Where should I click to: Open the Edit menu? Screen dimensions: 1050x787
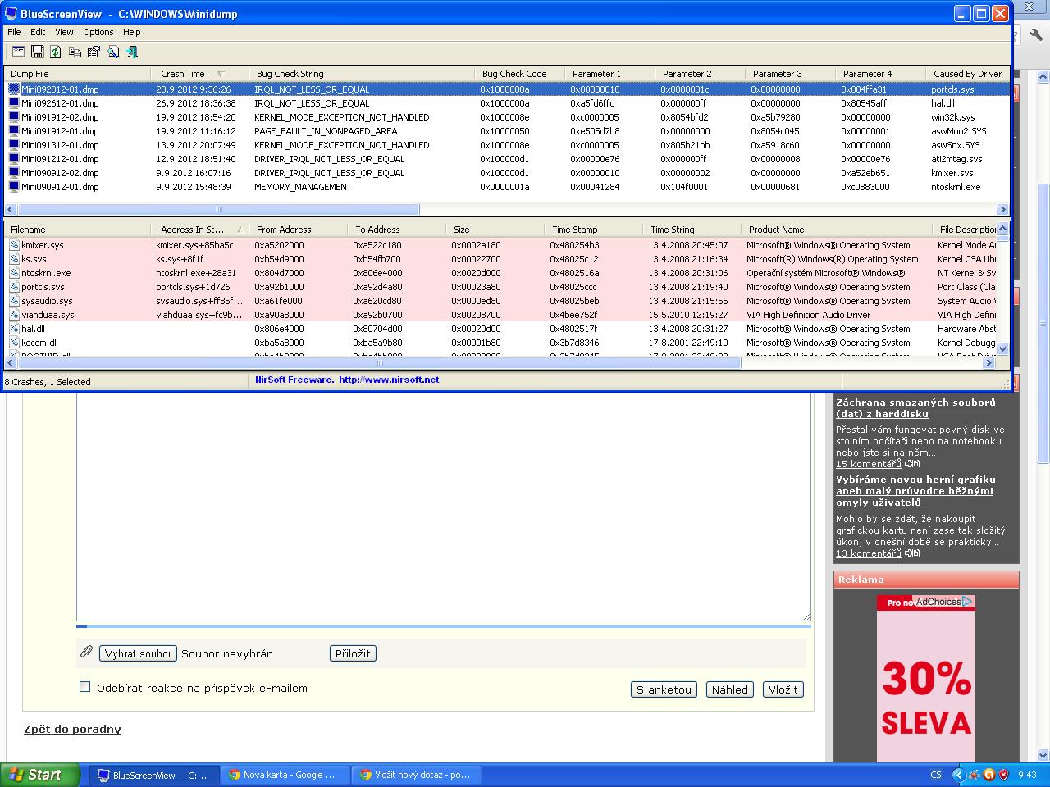(38, 32)
